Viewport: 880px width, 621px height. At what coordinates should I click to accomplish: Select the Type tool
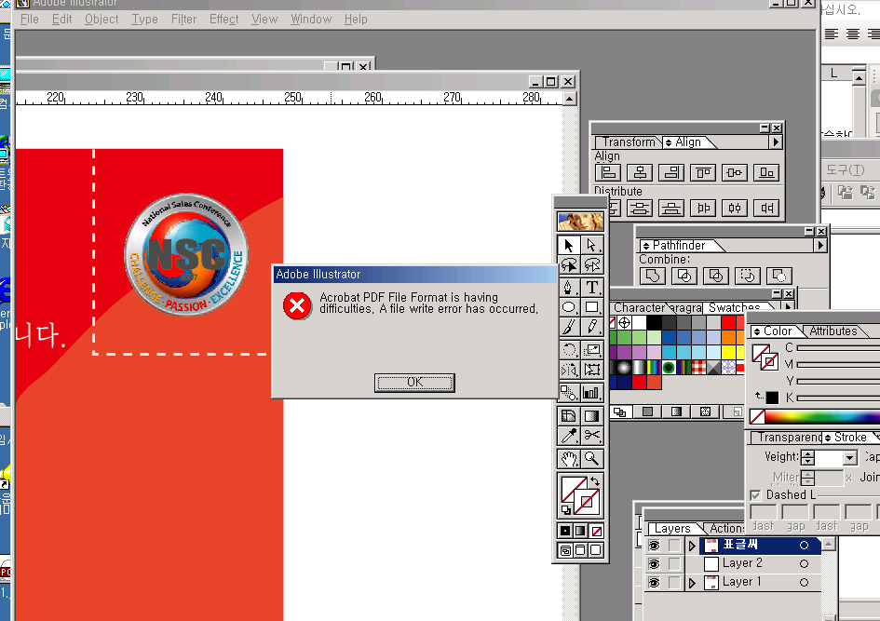point(592,287)
